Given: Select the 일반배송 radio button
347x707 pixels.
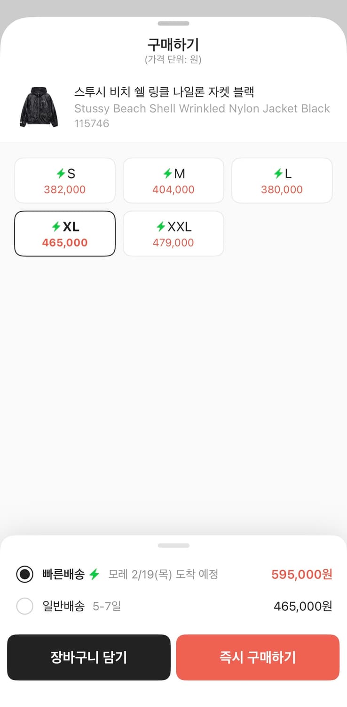Looking at the screenshot, I should [25, 606].
